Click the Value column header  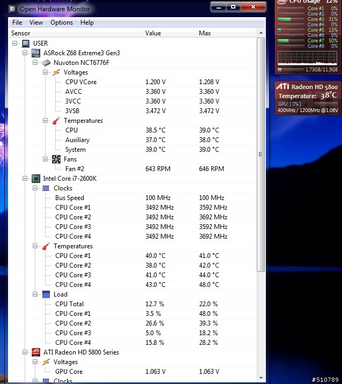coord(169,33)
